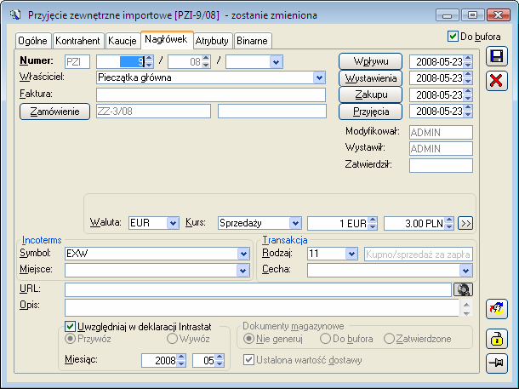Go to the Binarne tab

(252, 41)
